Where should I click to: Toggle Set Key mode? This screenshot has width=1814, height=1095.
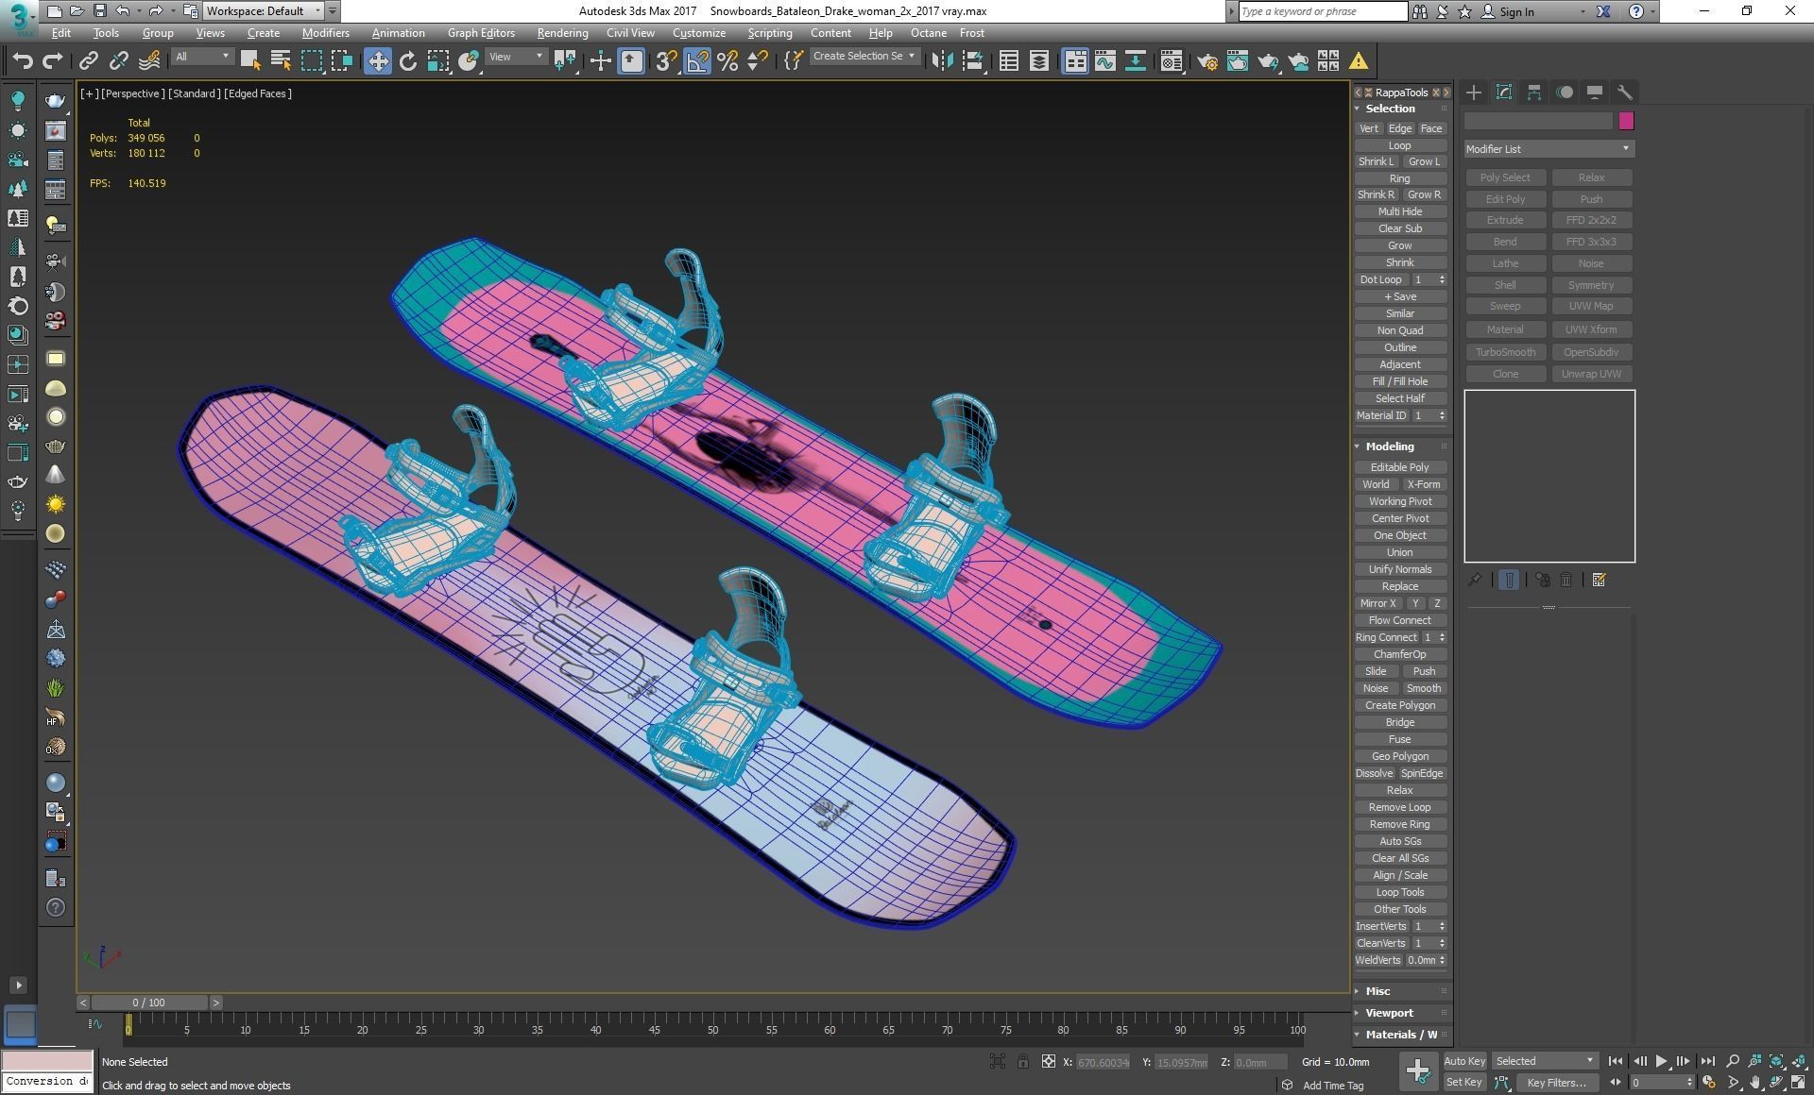coord(1464,1083)
